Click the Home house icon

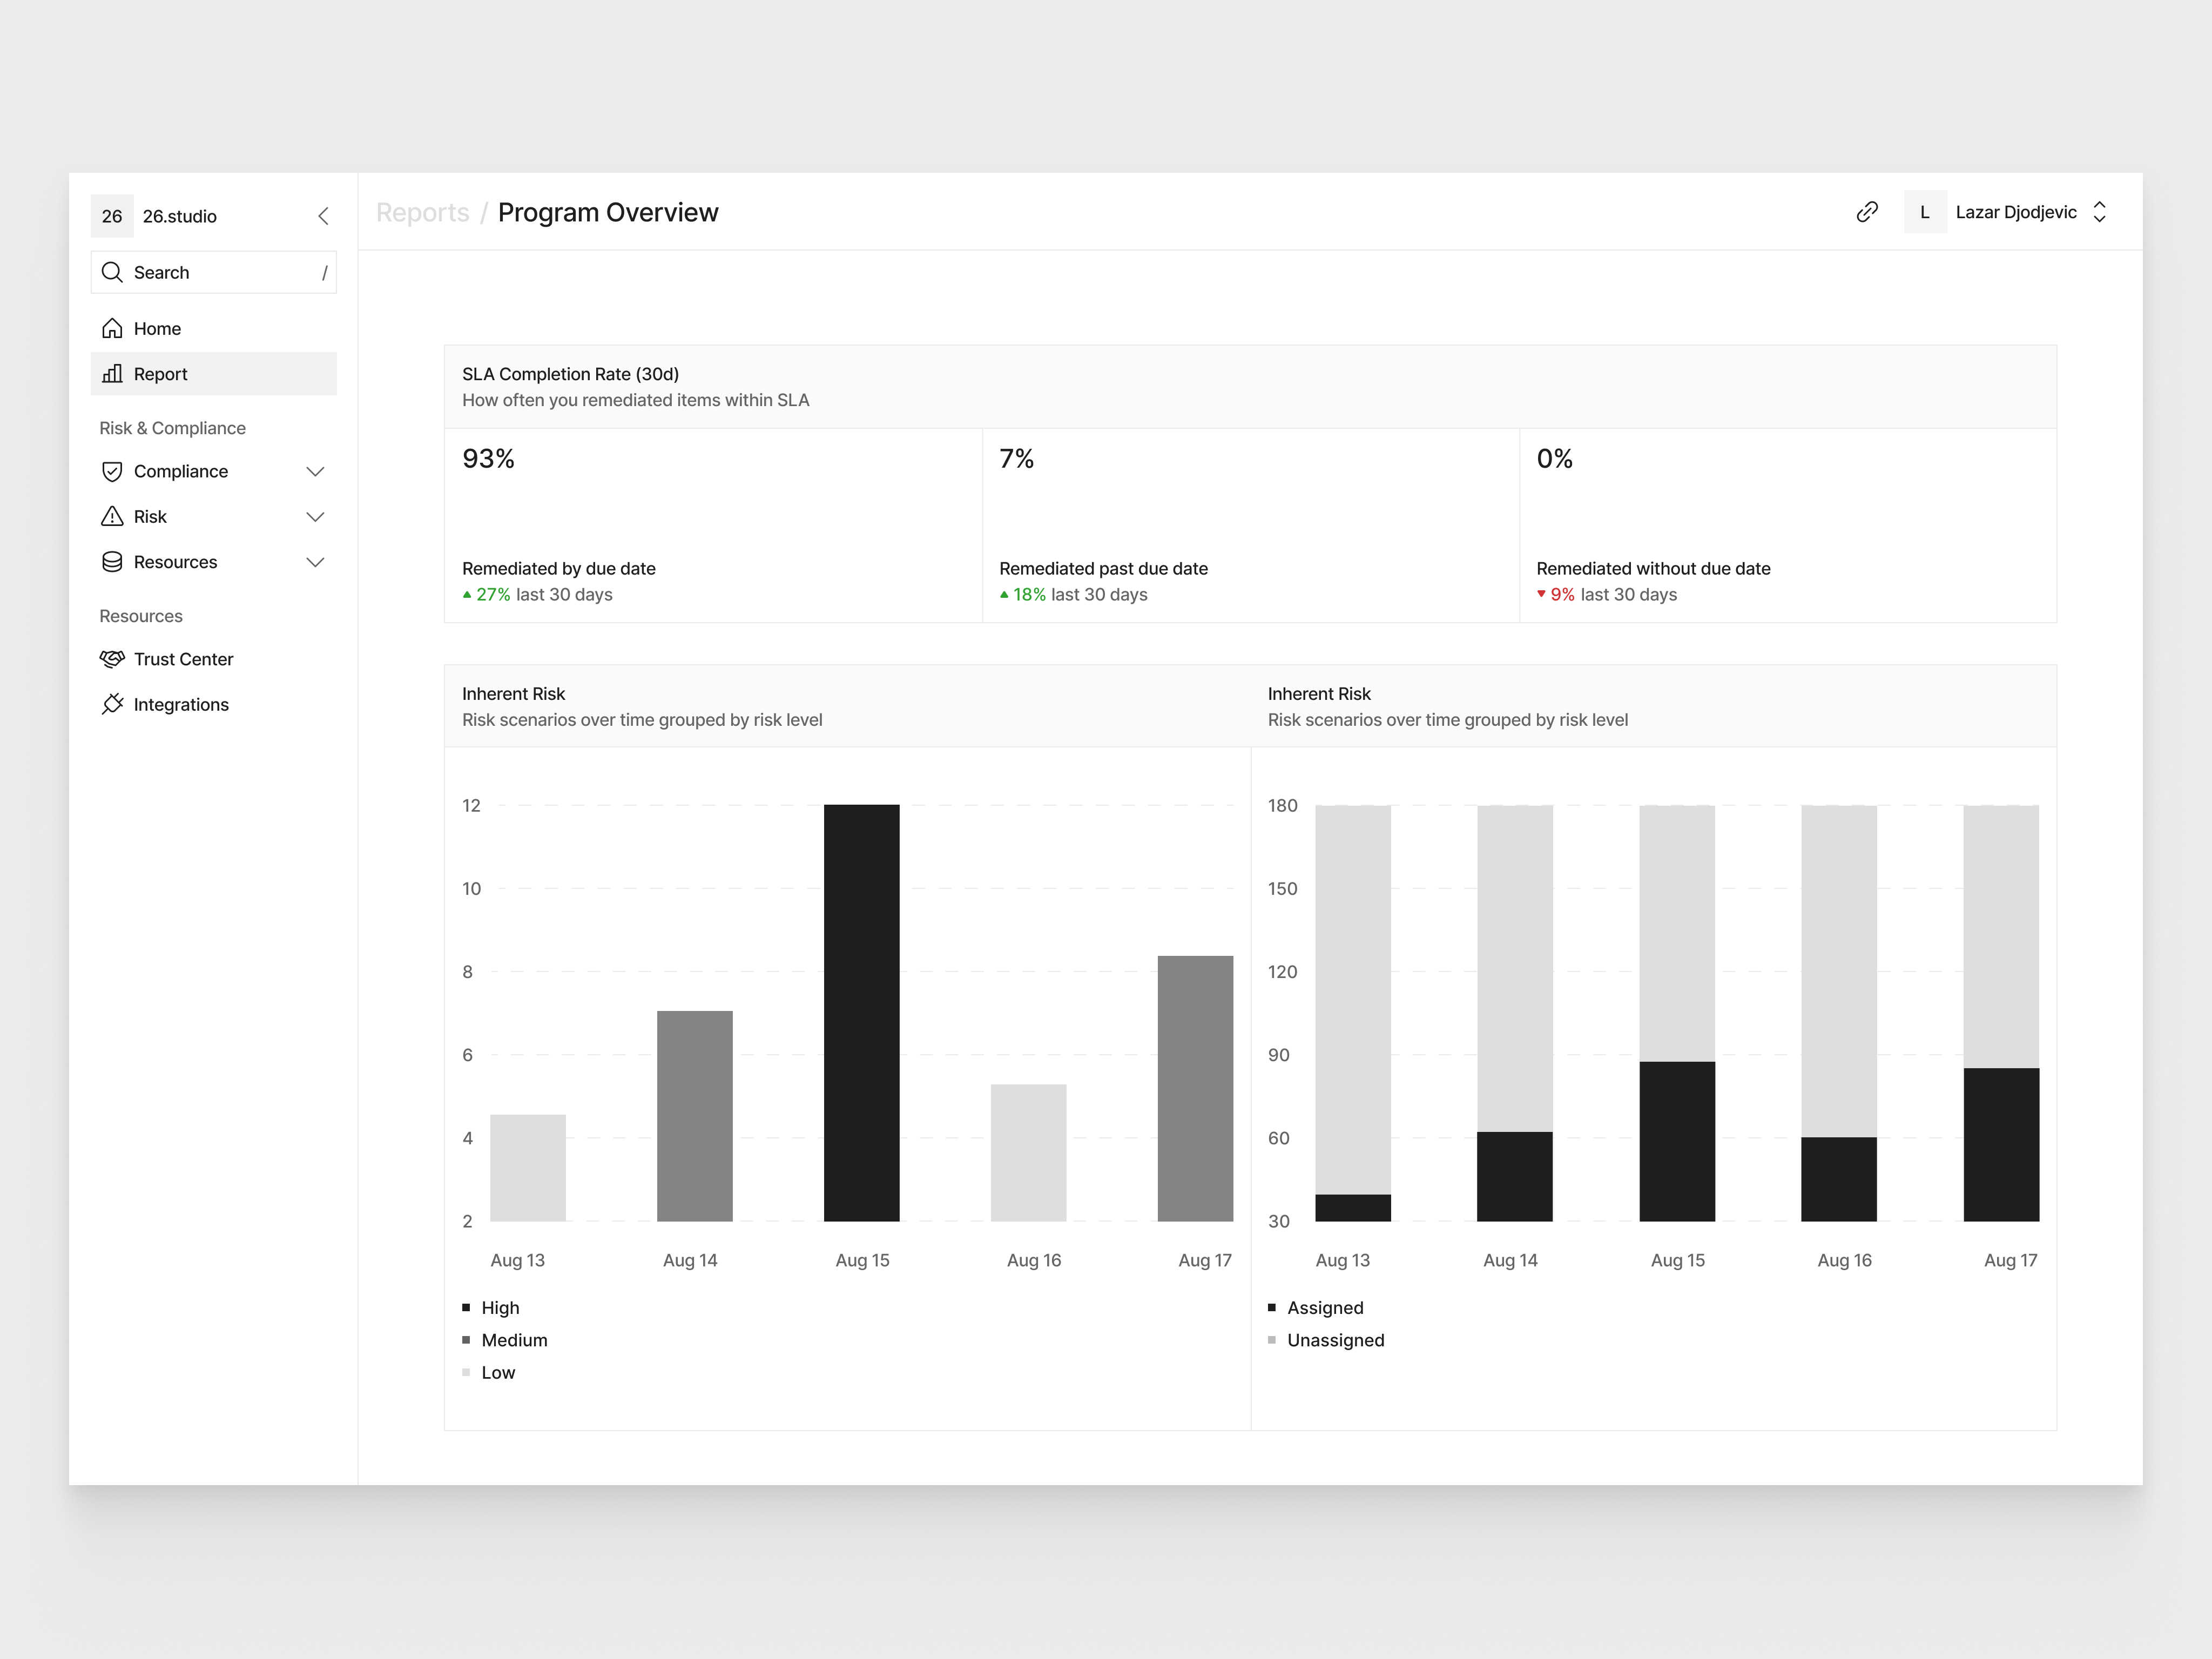(x=112, y=328)
